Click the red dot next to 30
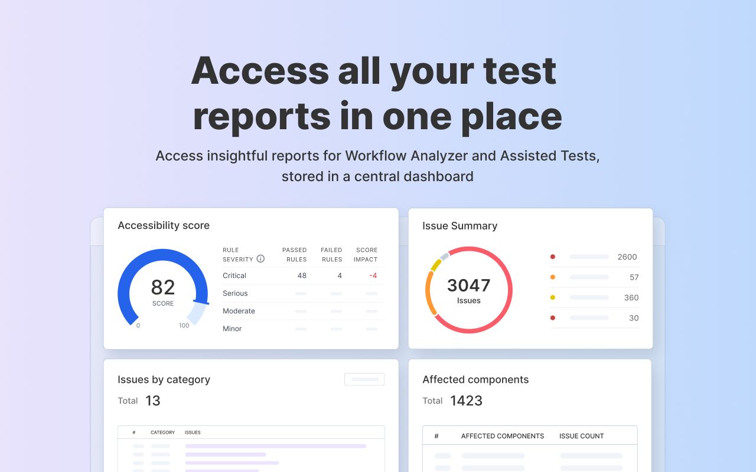 [x=553, y=318]
